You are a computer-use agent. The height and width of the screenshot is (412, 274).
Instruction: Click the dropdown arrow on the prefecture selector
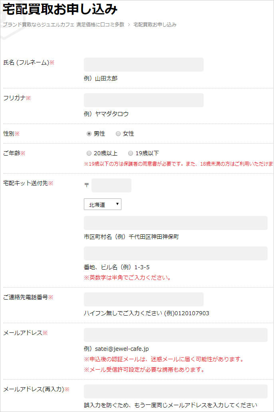(x=117, y=204)
